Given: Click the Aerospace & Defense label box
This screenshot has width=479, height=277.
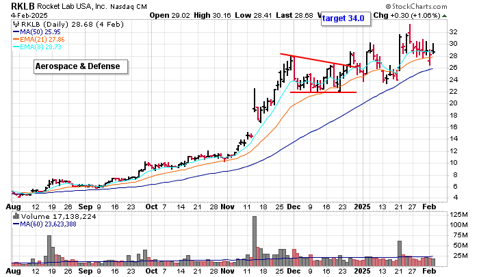Looking at the screenshot, I should click(x=81, y=66).
